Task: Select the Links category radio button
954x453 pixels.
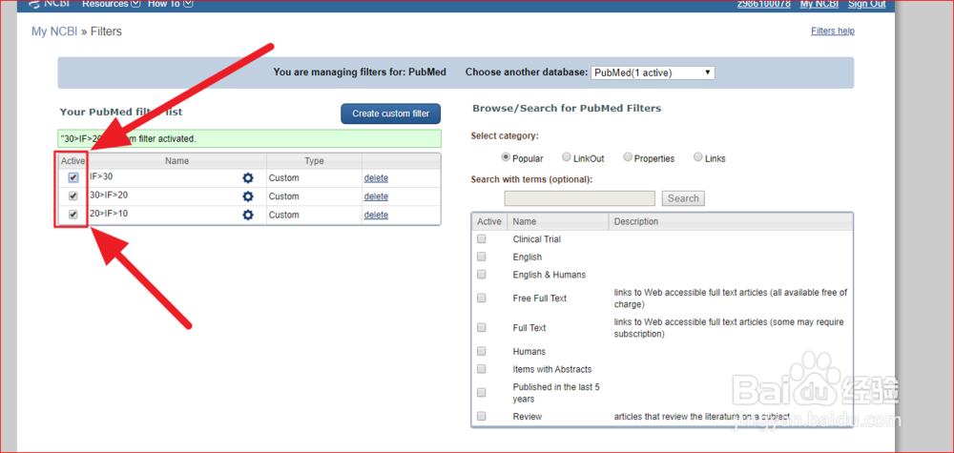Action: pos(698,157)
